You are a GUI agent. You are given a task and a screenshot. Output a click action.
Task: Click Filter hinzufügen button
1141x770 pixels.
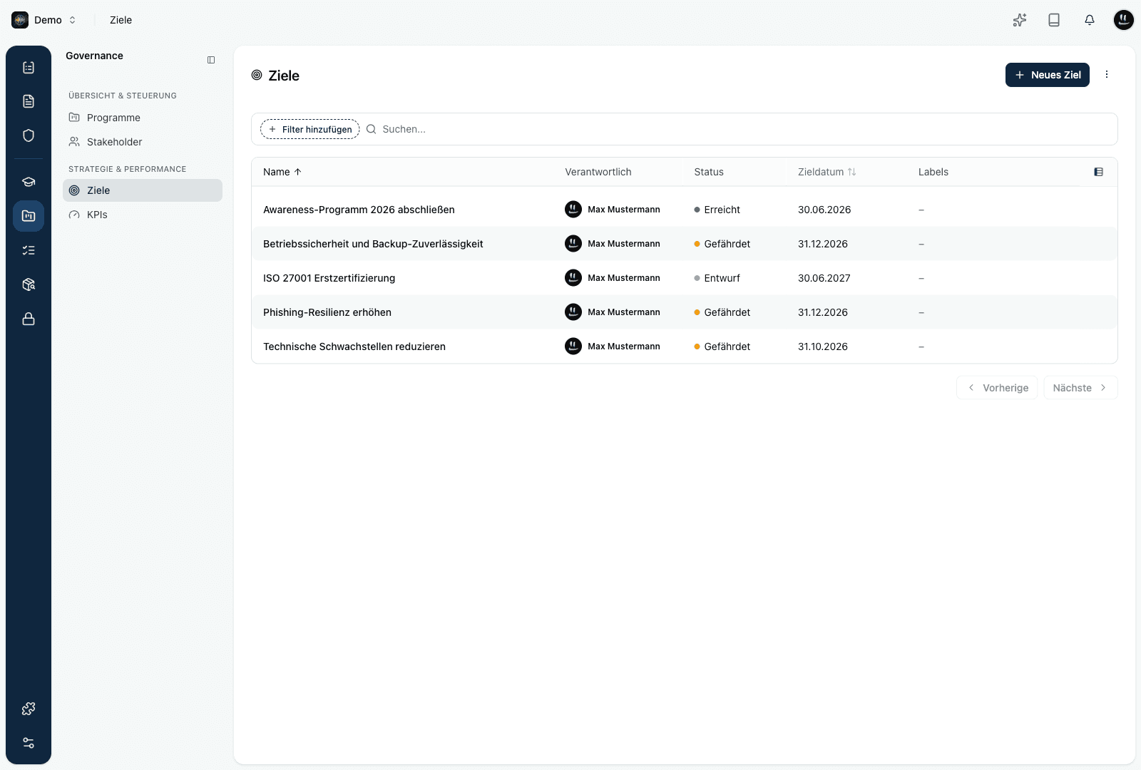pyautogui.click(x=310, y=129)
